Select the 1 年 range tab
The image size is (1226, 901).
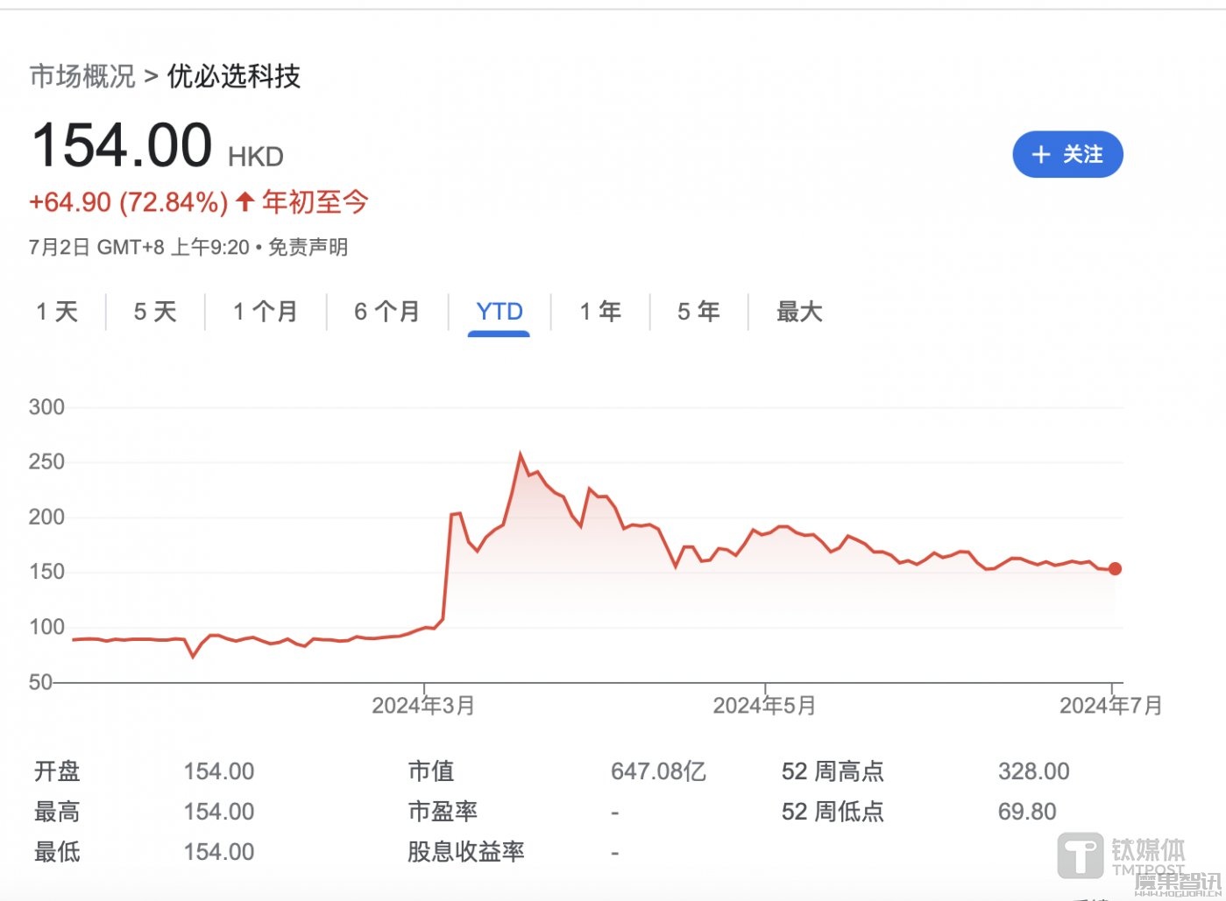tap(600, 312)
